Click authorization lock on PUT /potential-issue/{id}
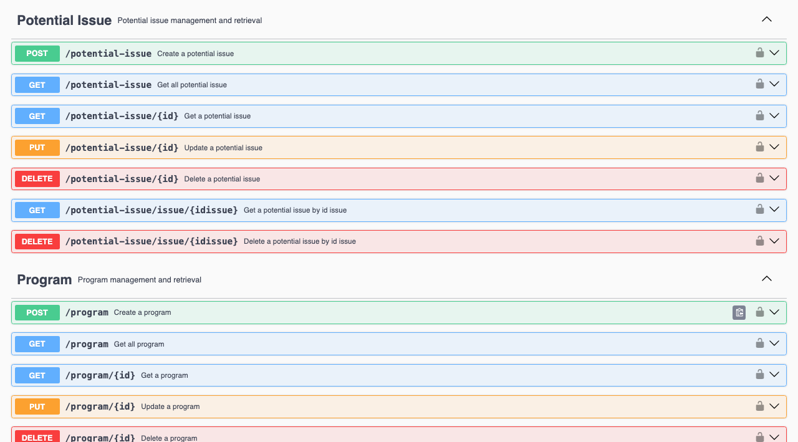The image size is (798, 442). [759, 147]
